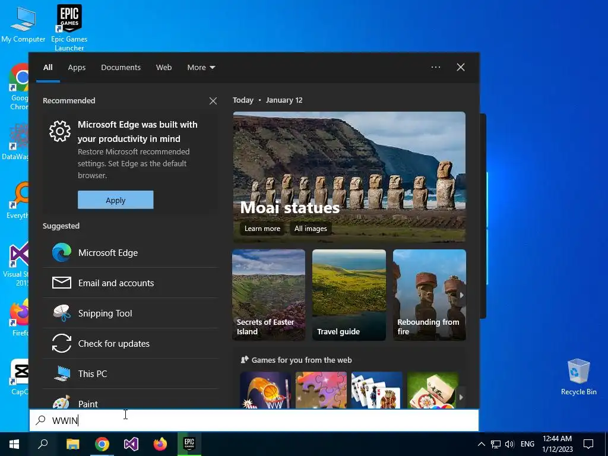608x456 pixels.
Task: Show next story cards with arrow
Action: 461,295
